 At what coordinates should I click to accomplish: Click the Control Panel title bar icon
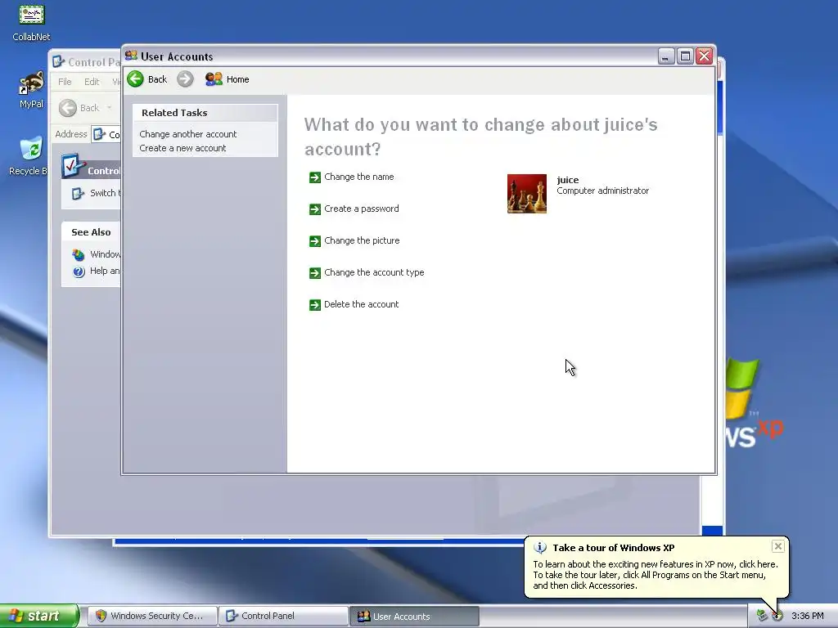[59, 61]
